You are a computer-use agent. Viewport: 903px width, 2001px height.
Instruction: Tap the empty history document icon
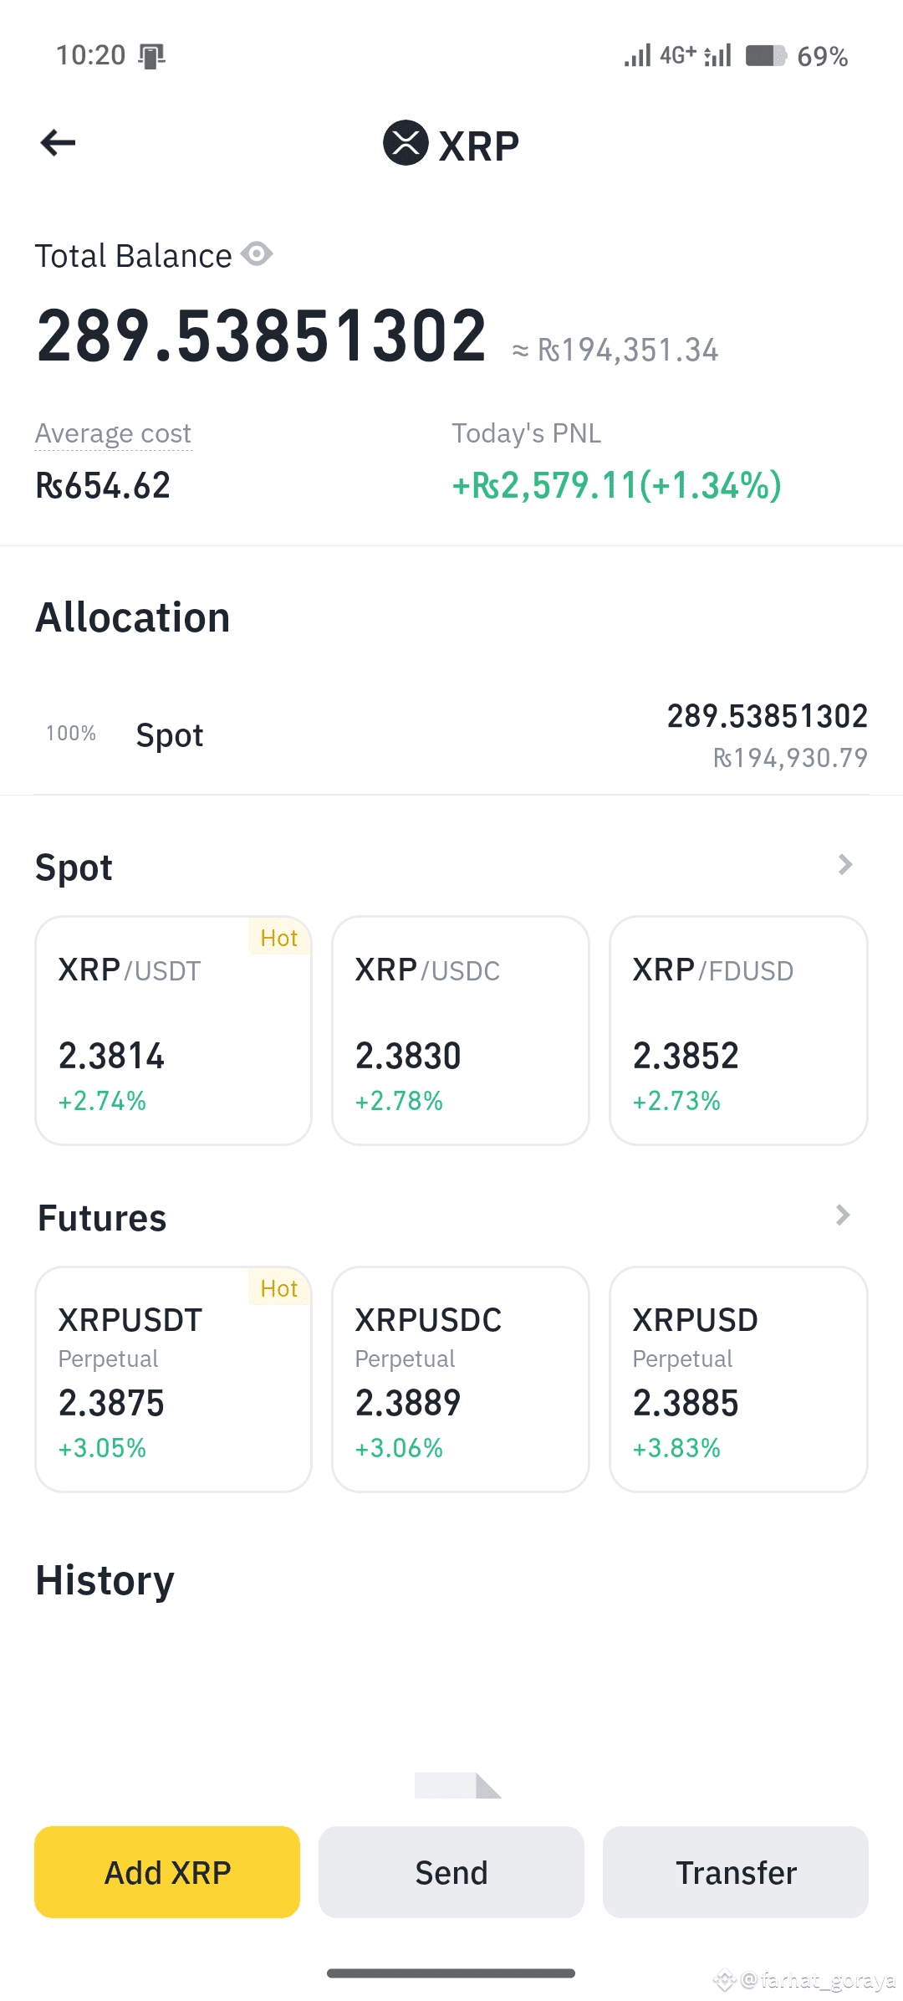coord(457,1785)
